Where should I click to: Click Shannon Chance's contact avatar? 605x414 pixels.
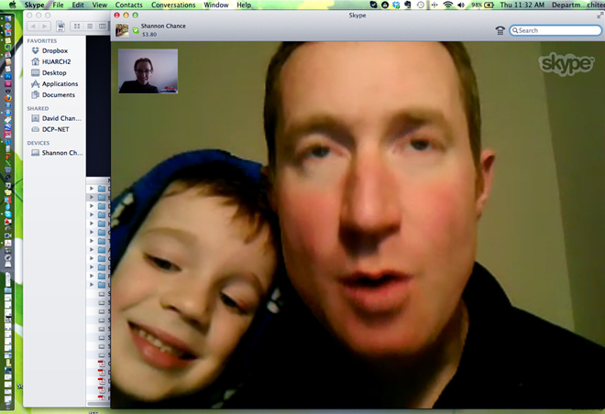coord(122,30)
